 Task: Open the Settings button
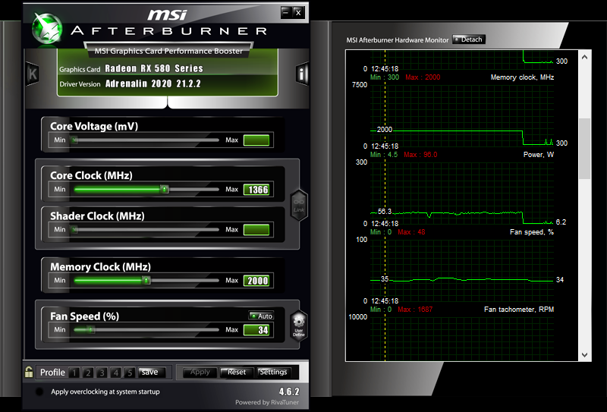coord(273,372)
